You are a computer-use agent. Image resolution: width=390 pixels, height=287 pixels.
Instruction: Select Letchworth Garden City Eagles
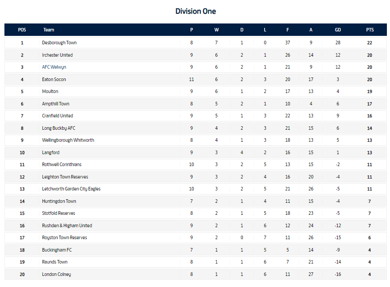71,189
